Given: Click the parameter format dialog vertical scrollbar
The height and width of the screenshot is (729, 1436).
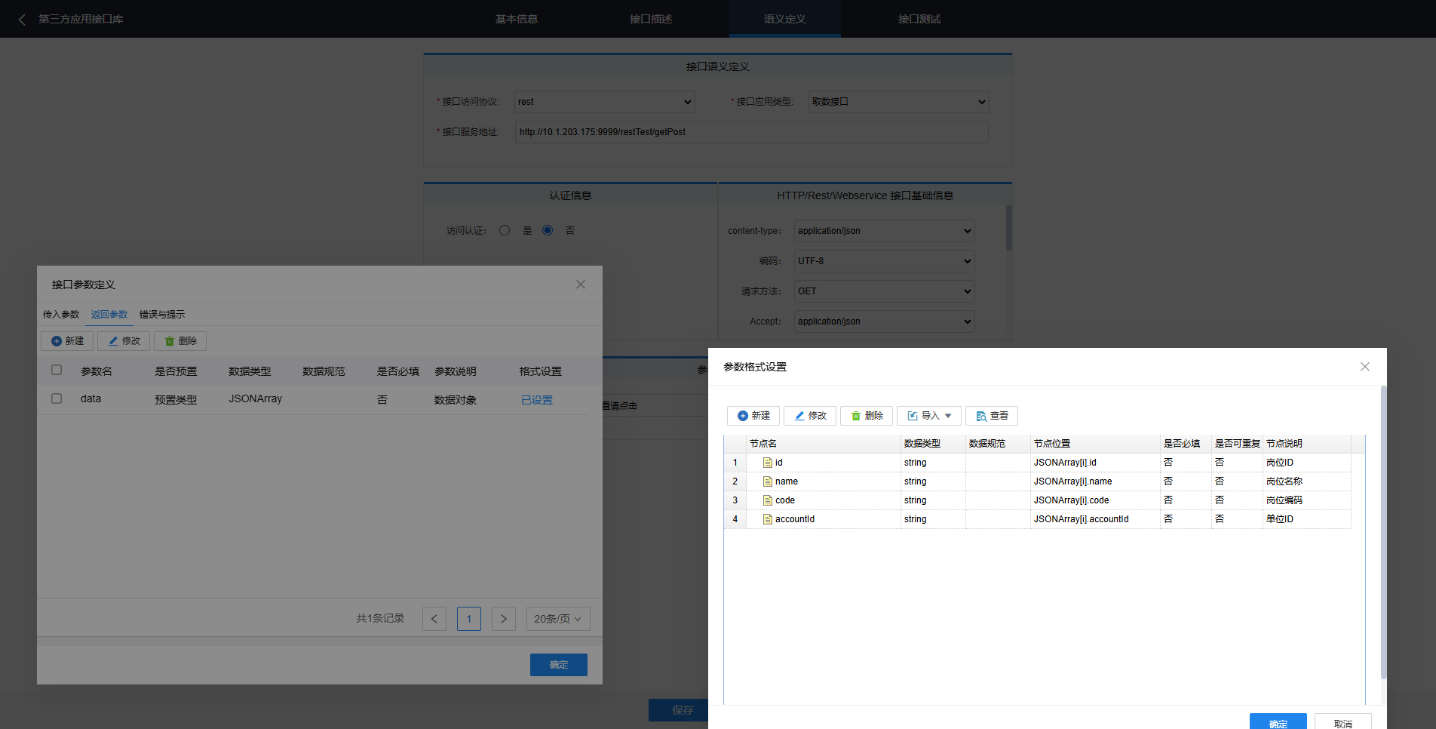Looking at the screenshot, I should (1383, 528).
